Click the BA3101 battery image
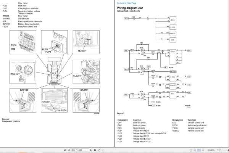The height and width of the screenshot is (153, 229). click(x=86, y=100)
